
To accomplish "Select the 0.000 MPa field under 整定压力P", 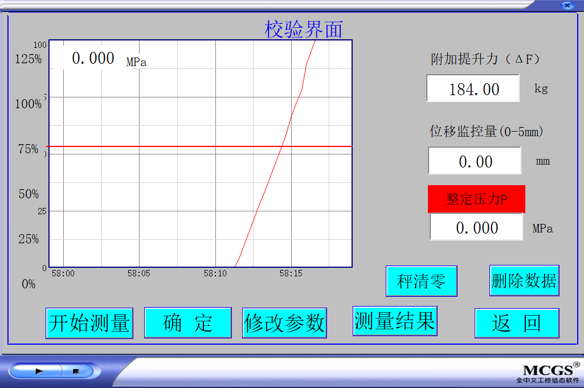I will [476, 227].
